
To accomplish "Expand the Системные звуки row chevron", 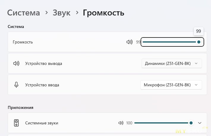I will (200, 123).
